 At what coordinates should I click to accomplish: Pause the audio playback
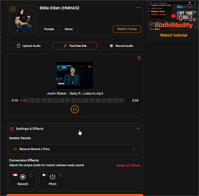pos(75,109)
